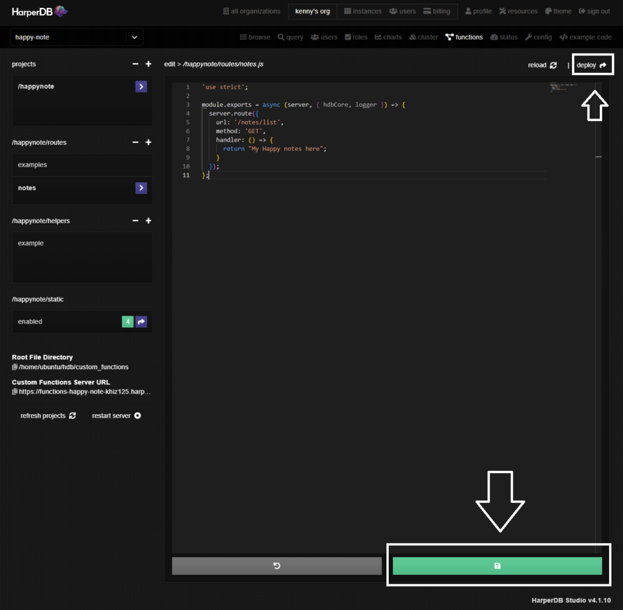Save the code with green save button
The width and height of the screenshot is (623, 610).
497,566
